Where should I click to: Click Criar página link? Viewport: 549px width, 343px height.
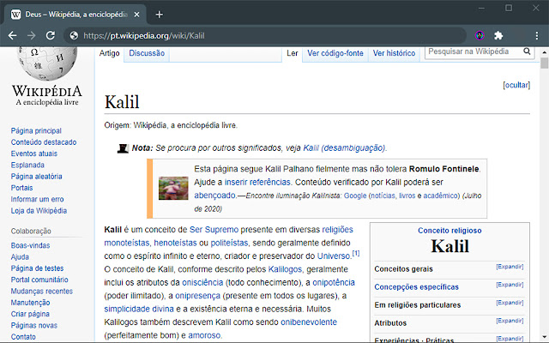tap(30, 314)
